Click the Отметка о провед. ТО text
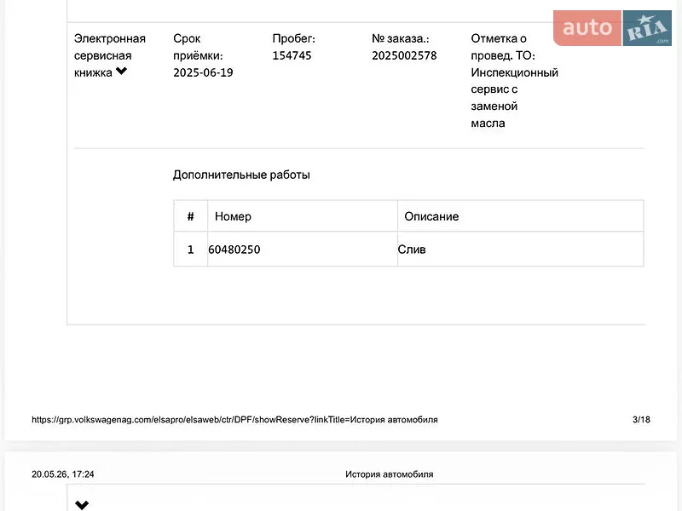 [503, 47]
